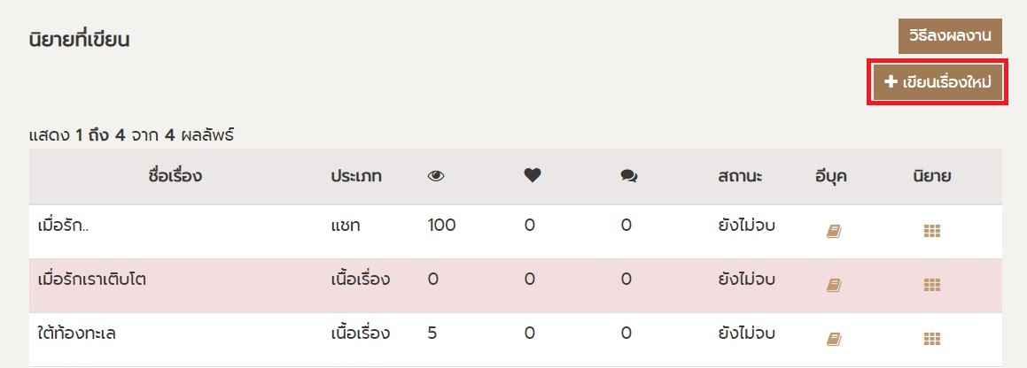Click the ชื่อเรื่อง column header
The height and width of the screenshot is (368, 1027).
point(175,176)
